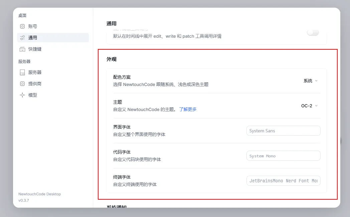
Task: Click 自定义代码块使用的字体 description
Action: coord(137,159)
